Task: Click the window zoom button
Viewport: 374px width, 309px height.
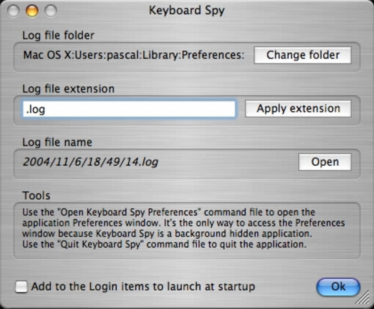Action: pyautogui.click(x=51, y=11)
